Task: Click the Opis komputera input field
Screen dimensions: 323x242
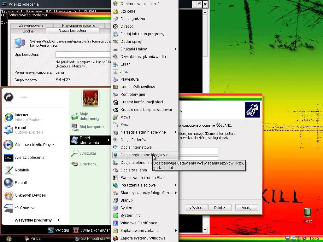Action: point(83,55)
